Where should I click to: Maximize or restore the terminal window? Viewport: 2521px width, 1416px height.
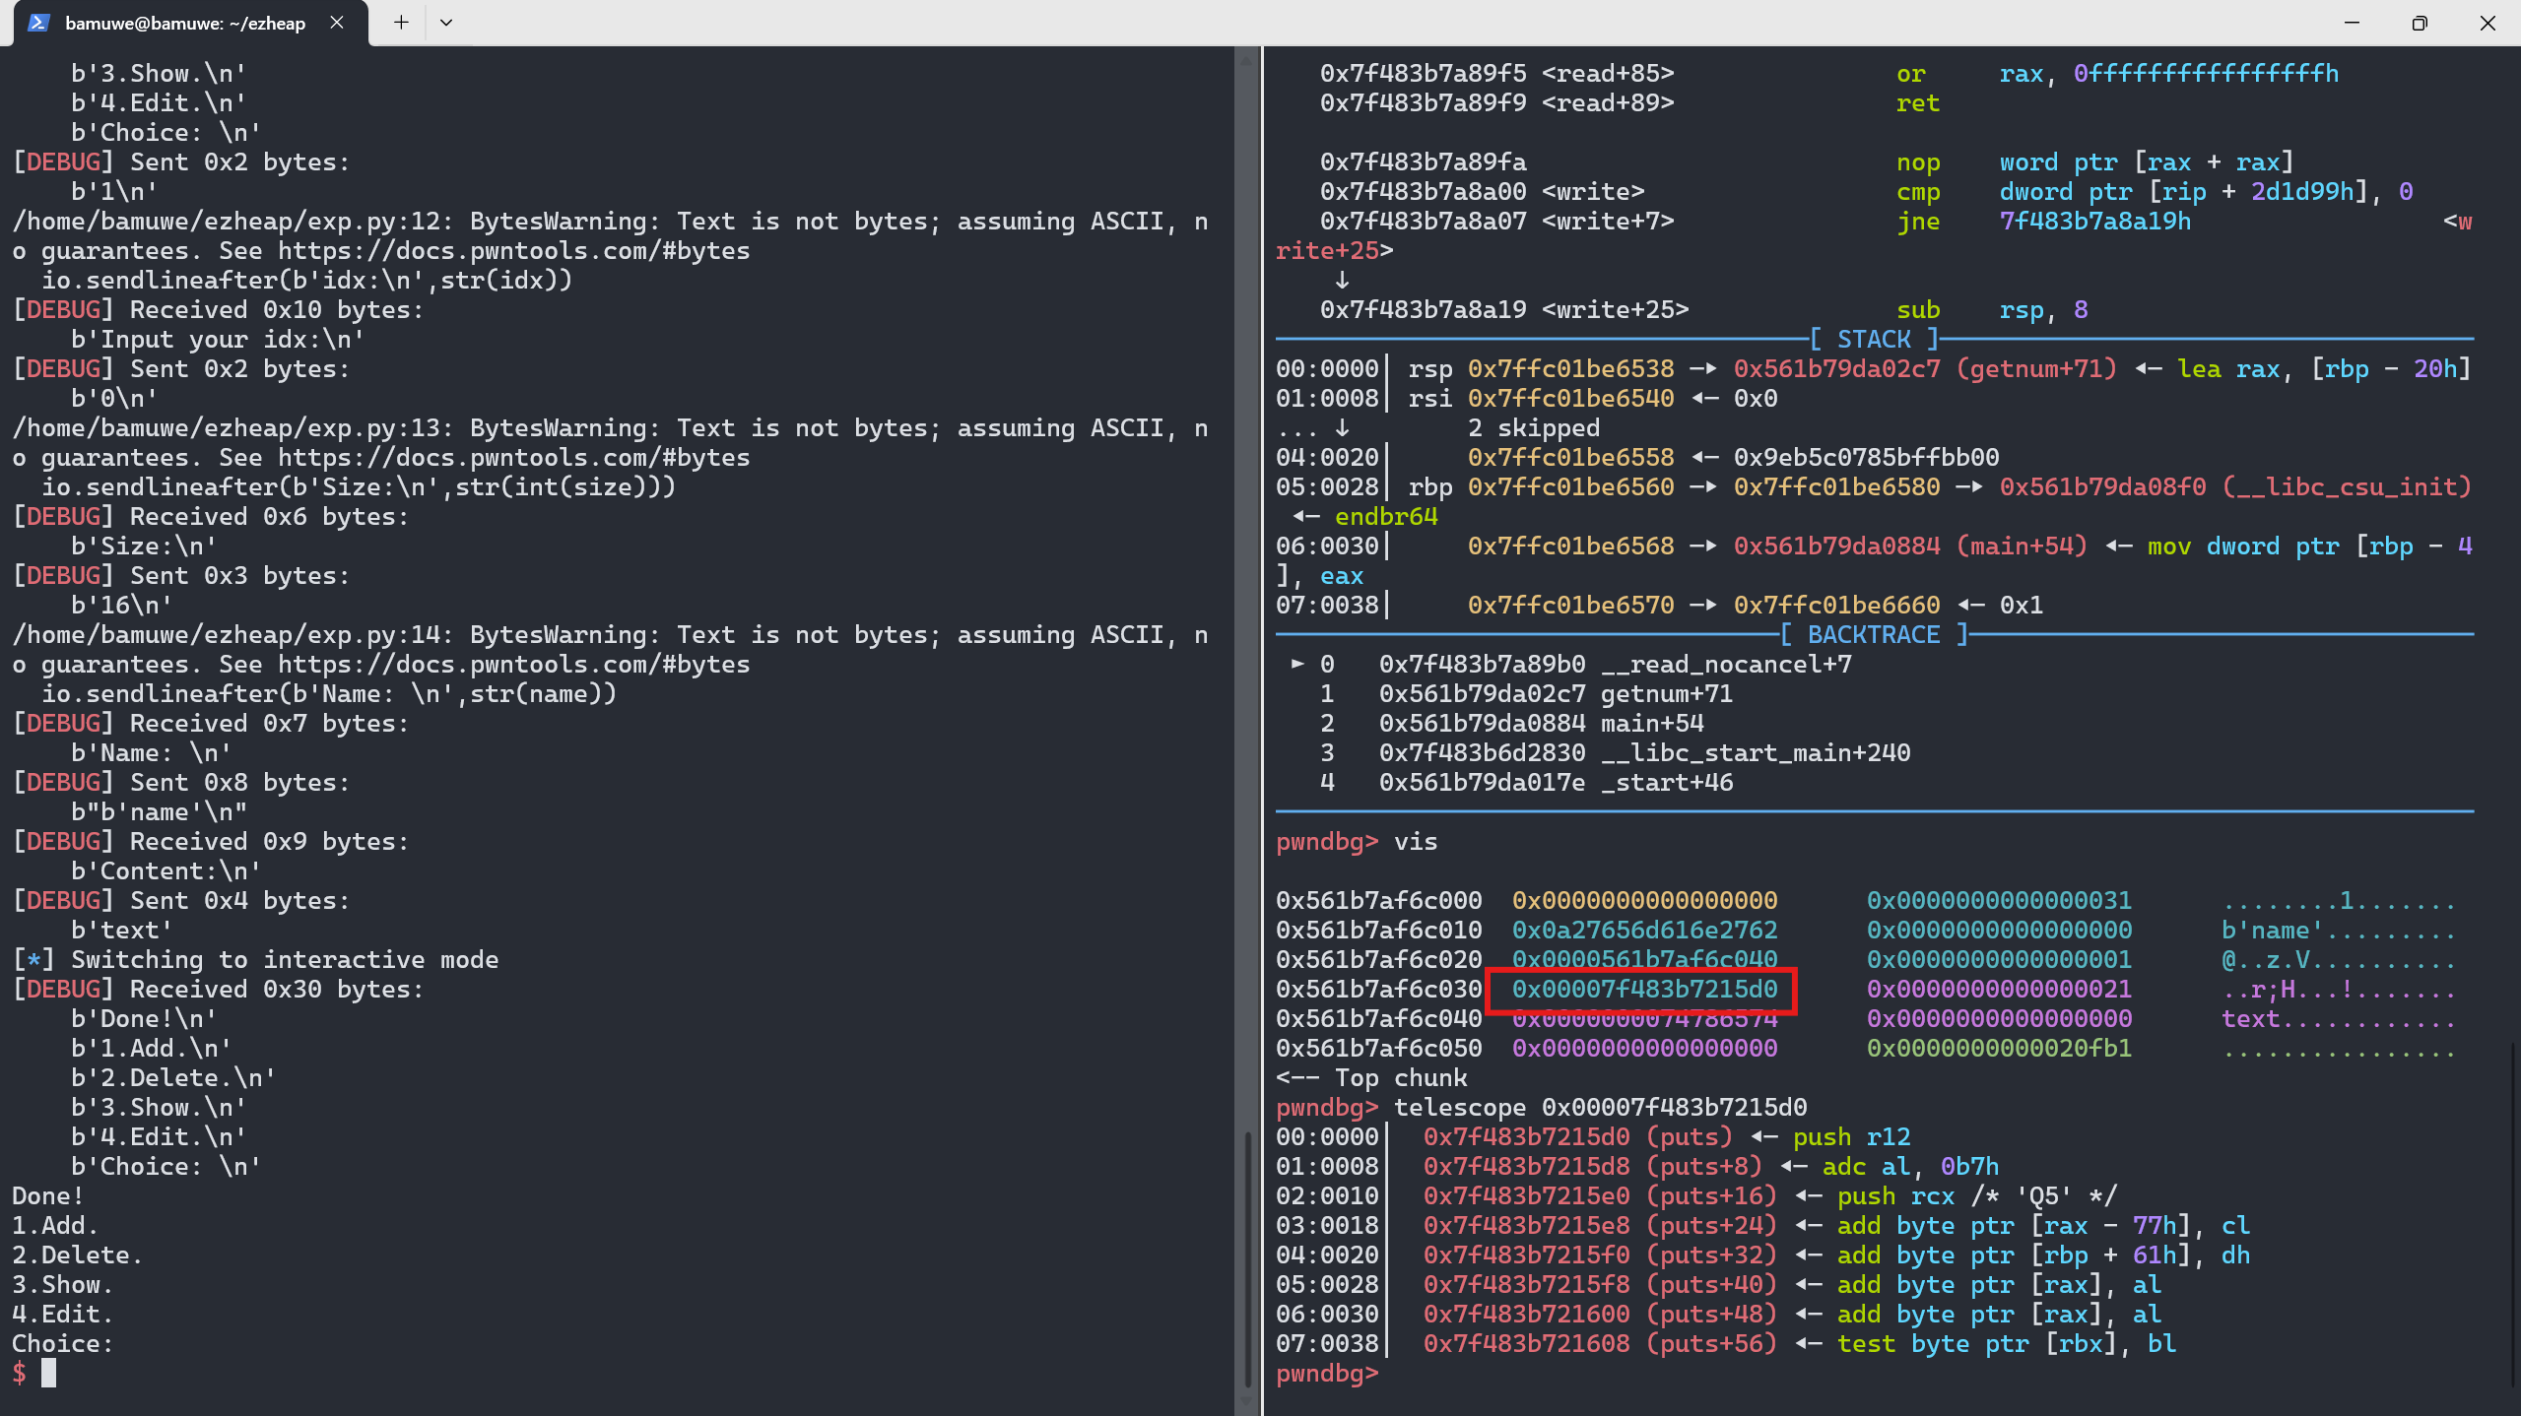2419,23
